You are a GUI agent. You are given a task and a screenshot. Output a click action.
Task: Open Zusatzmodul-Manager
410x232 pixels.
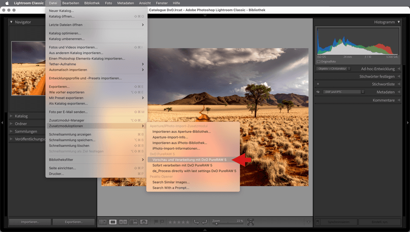coord(96,120)
